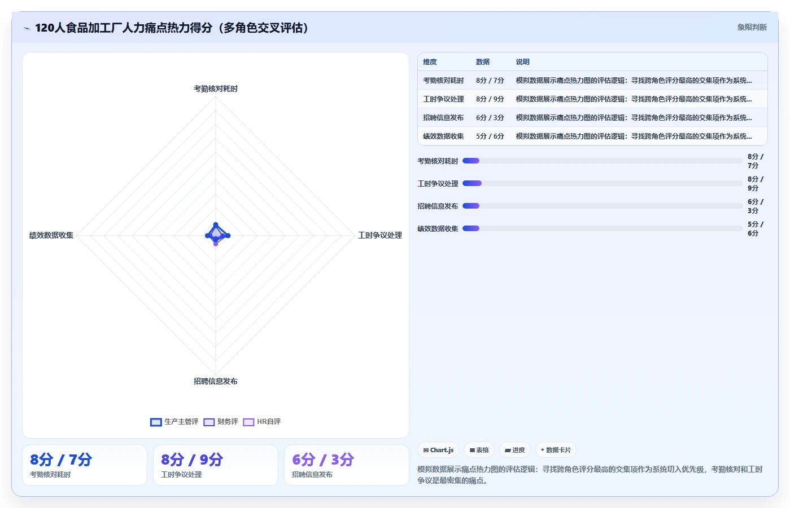Click the 说明 column header
Screen dimensions: 790x508
(x=522, y=62)
